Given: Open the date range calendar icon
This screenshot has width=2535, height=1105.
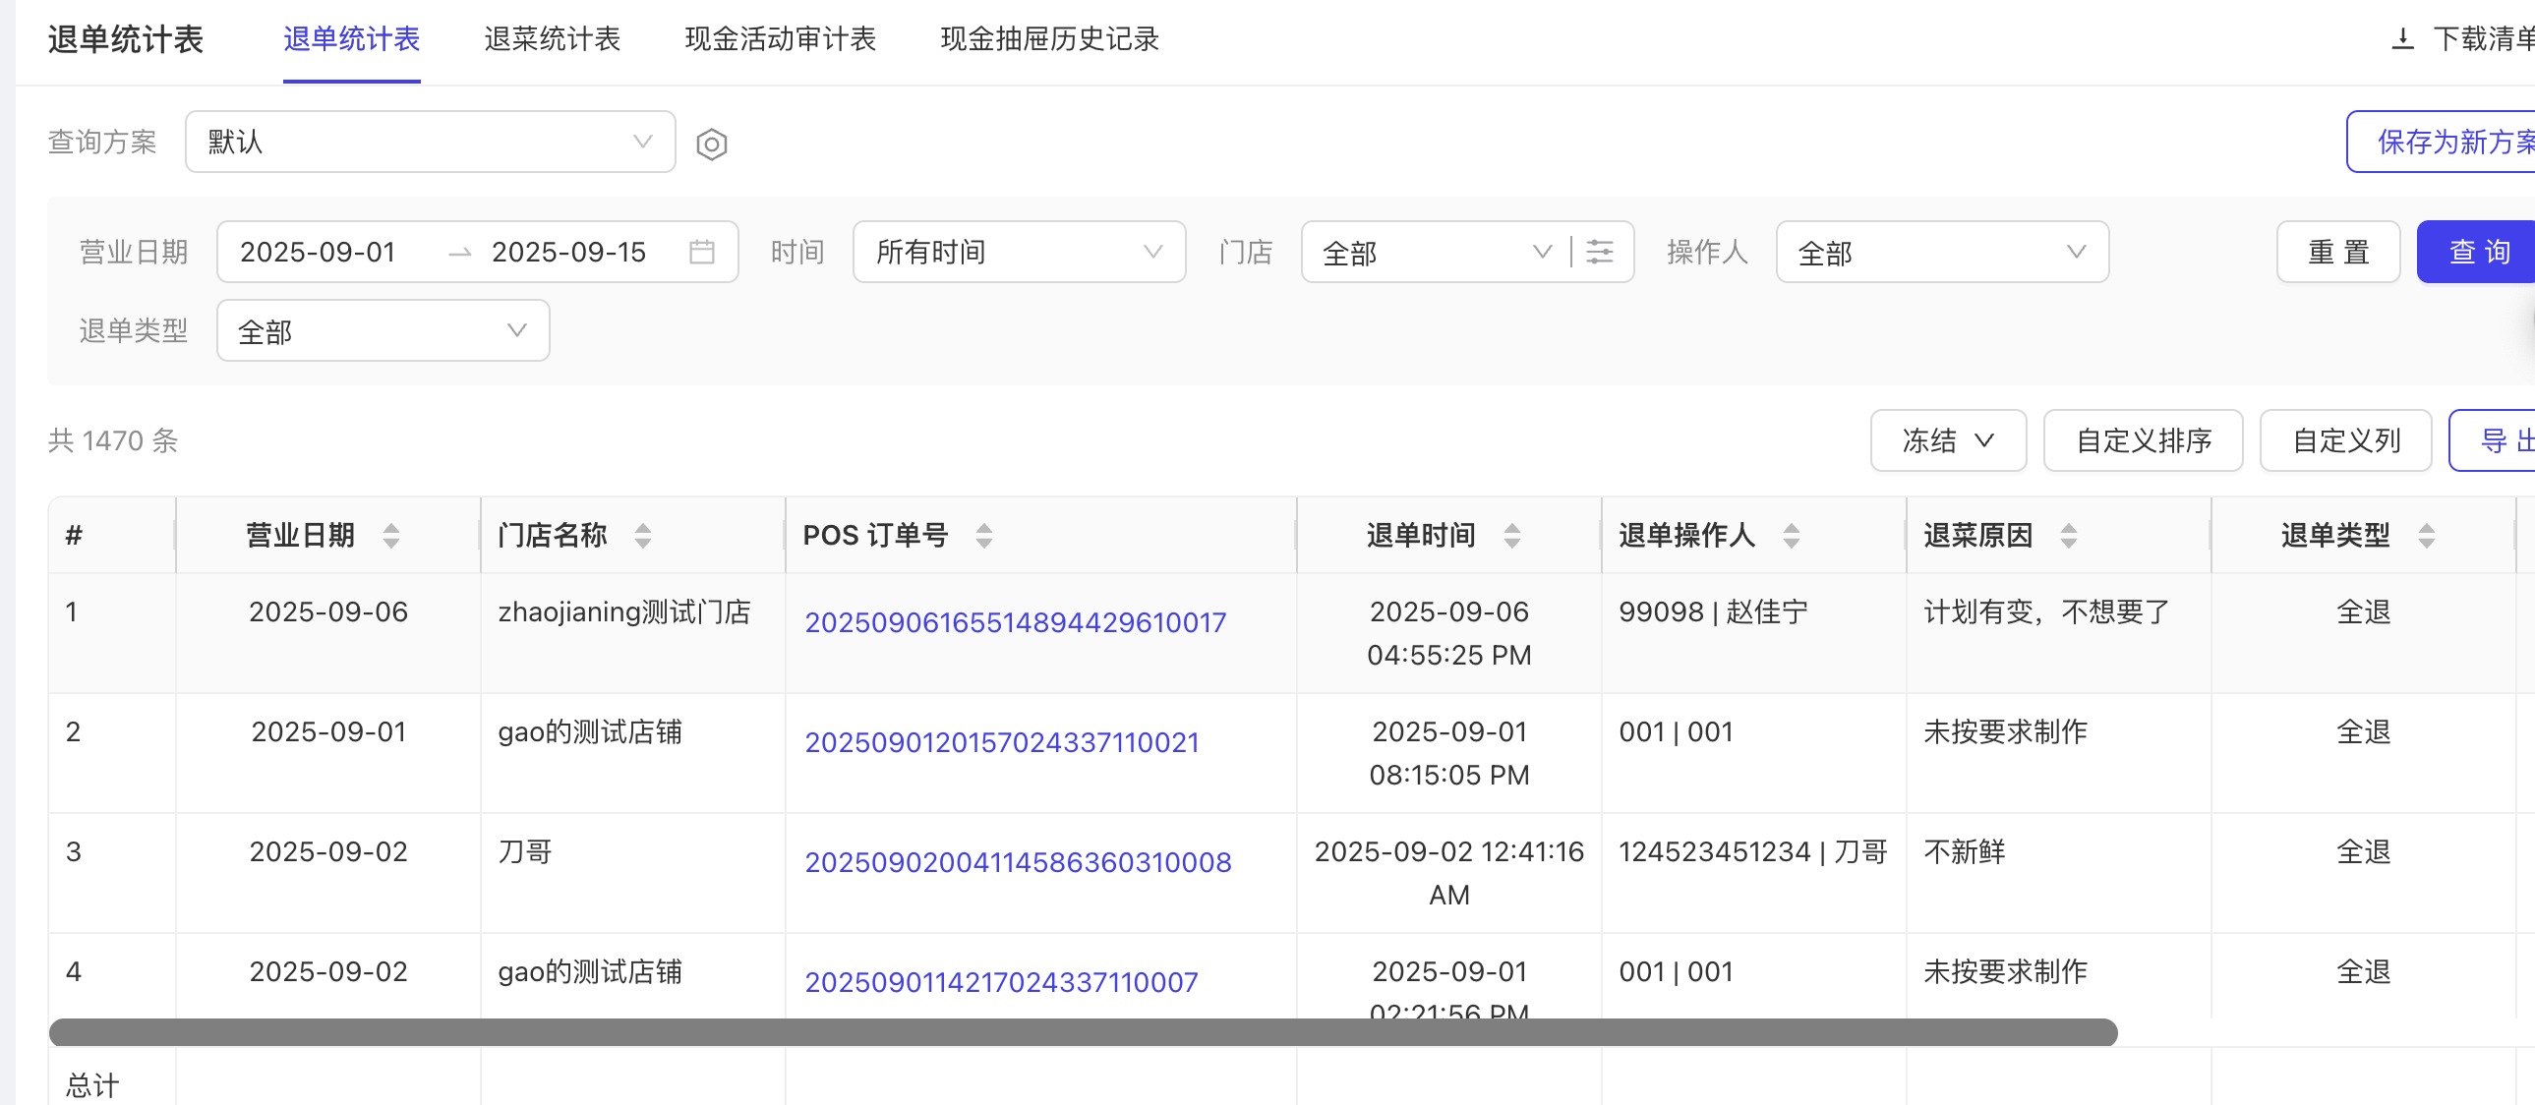Looking at the screenshot, I should tap(702, 252).
